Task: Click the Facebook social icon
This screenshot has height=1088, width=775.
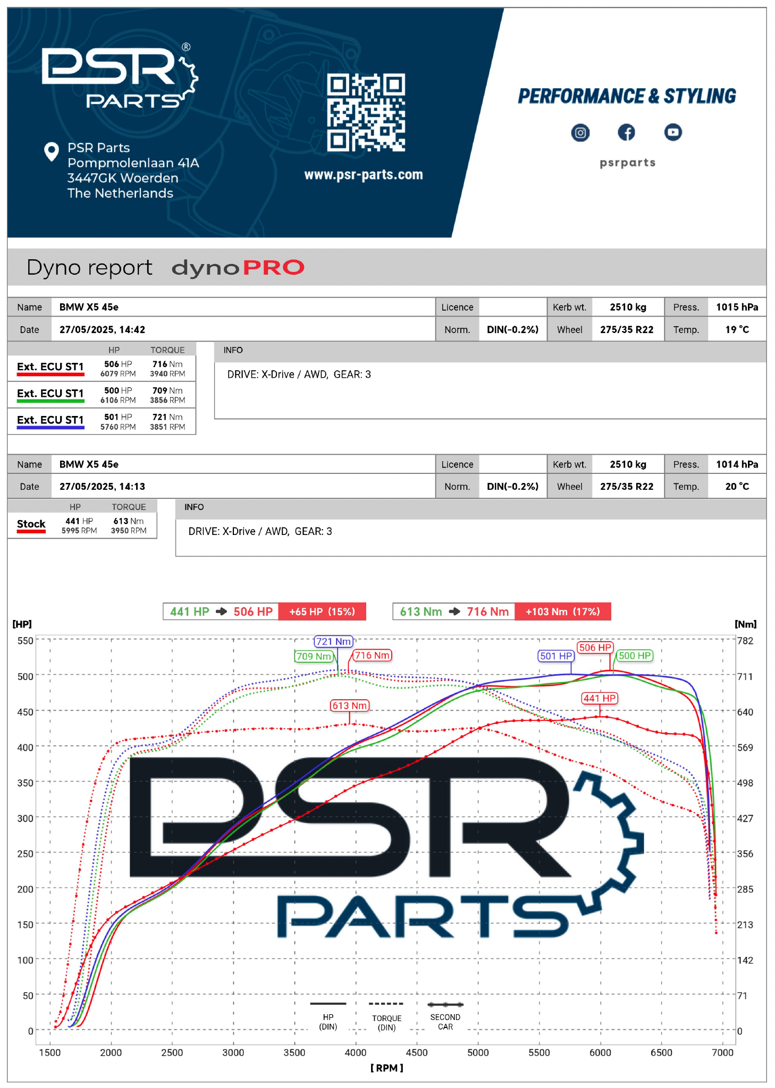Action: coord(626,132)
